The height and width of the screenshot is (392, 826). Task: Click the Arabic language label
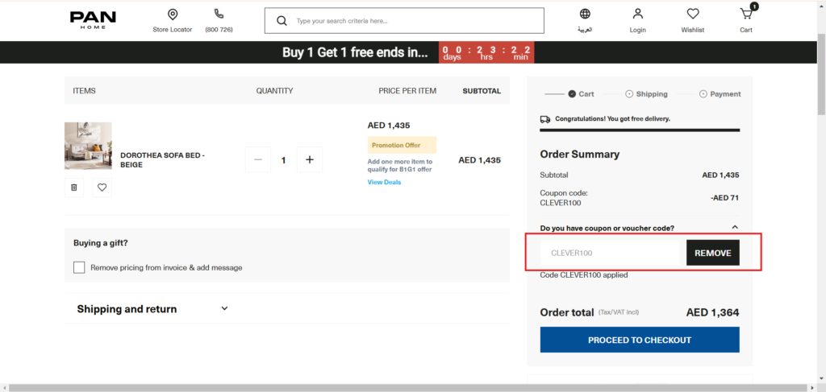tap(585, 30)
